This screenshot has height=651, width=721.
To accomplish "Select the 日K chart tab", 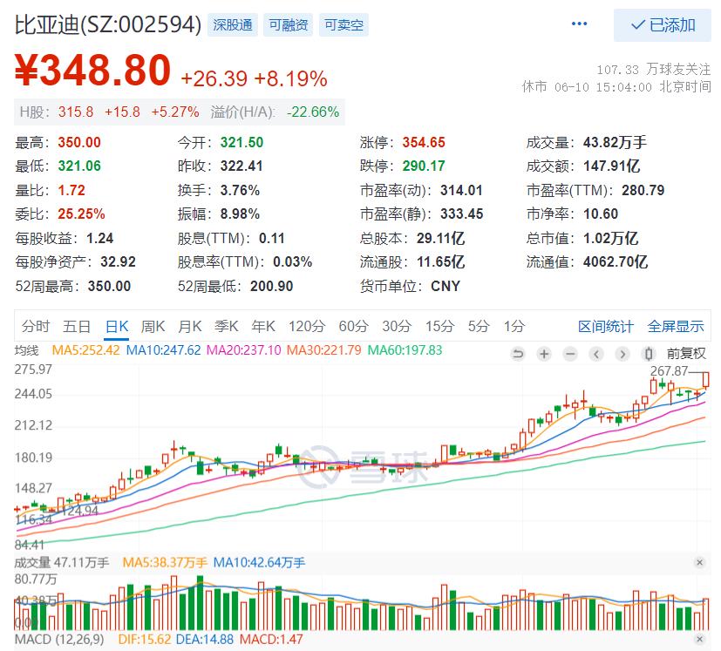I will (x=116, y=327).
